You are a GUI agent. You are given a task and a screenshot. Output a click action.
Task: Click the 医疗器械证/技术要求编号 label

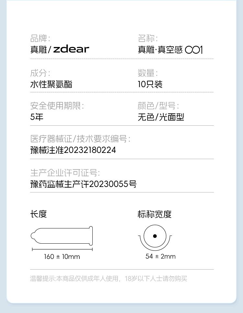80,139
